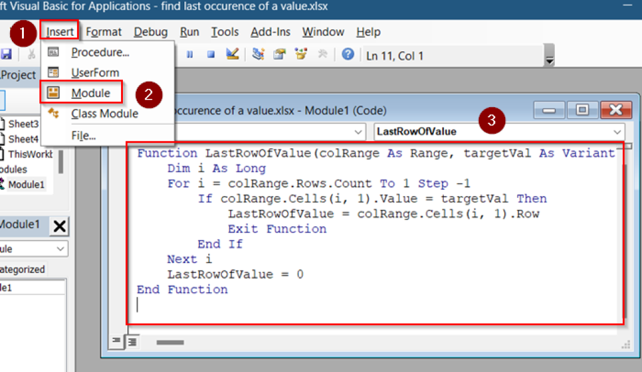Open the Debug menu
Image resolution: width=642 pixels, height=372 pixels.
[150, 32]
